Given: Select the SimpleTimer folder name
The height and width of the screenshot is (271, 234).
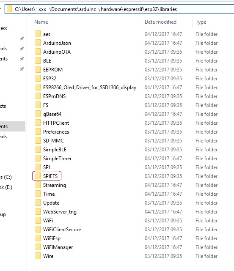Looking at the screenshot, I should pos(57,159).
